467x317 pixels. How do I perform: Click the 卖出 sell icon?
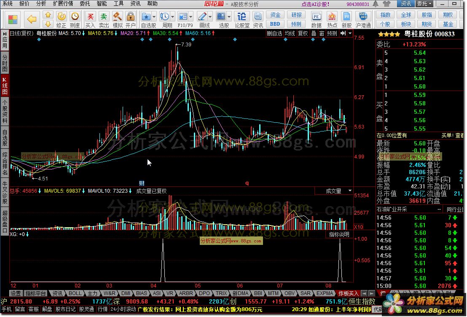tap(104, 20)
